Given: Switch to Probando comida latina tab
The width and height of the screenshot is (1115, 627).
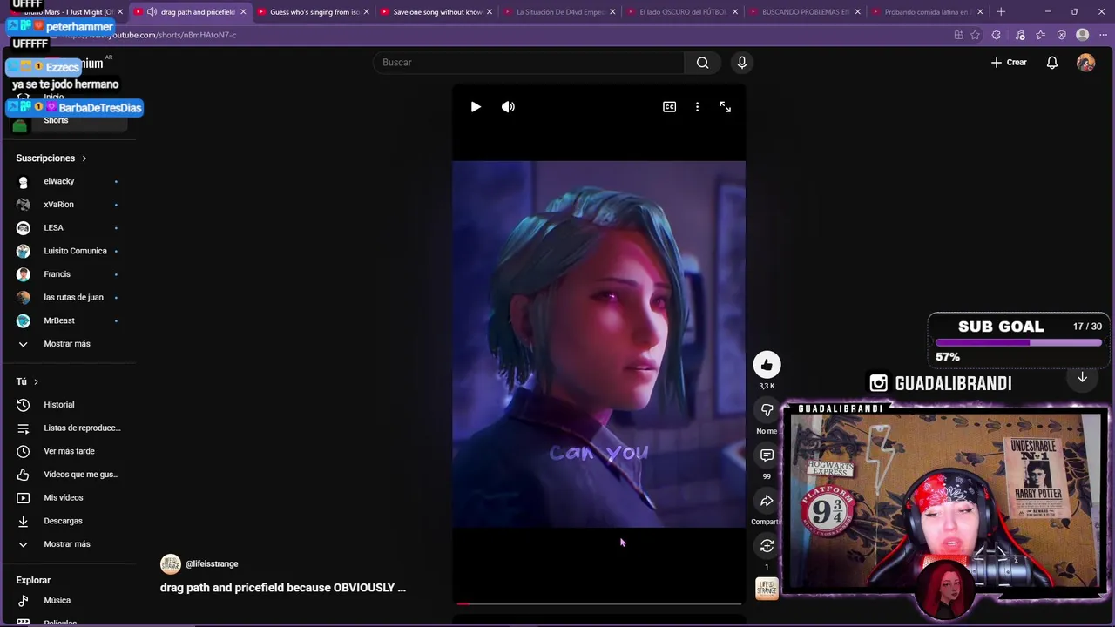Looking at the screenshot, I should (x=928, y=12).
